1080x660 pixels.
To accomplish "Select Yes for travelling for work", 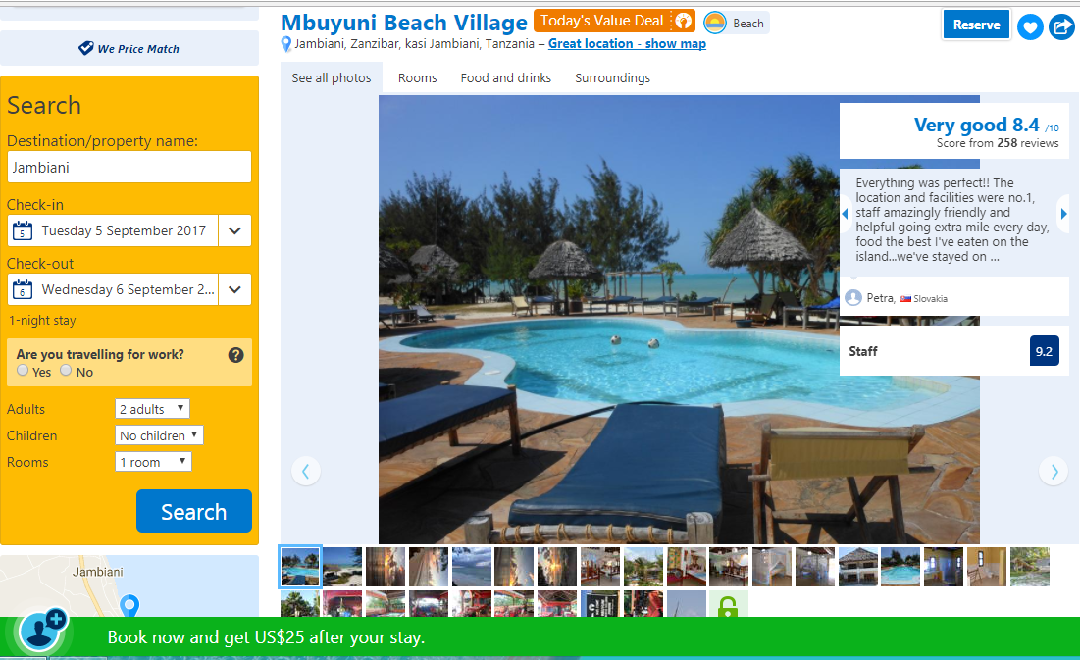I will (23, 371).
